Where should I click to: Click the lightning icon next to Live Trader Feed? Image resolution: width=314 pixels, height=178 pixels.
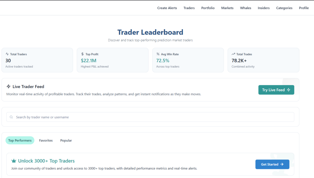(x=9, y=87)
